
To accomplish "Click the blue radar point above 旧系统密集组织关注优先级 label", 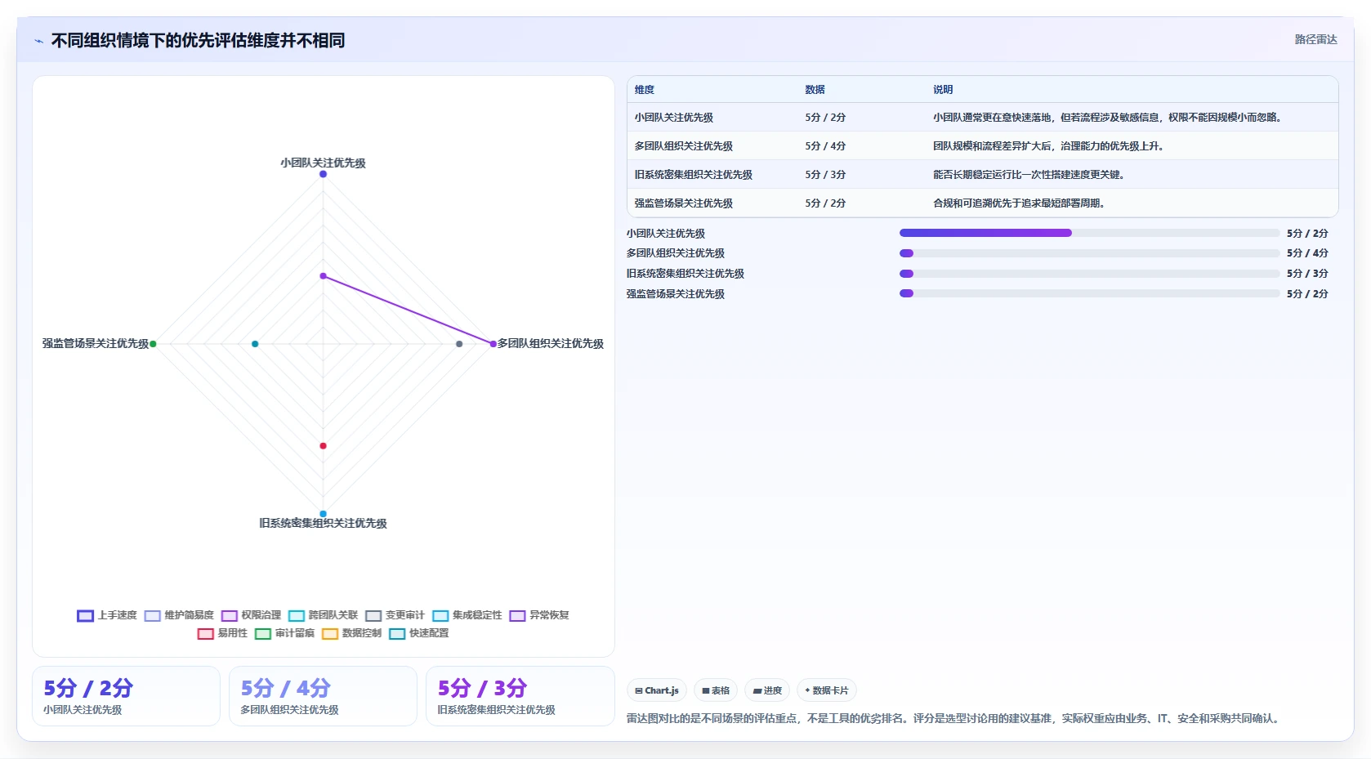I will [323, 514].
